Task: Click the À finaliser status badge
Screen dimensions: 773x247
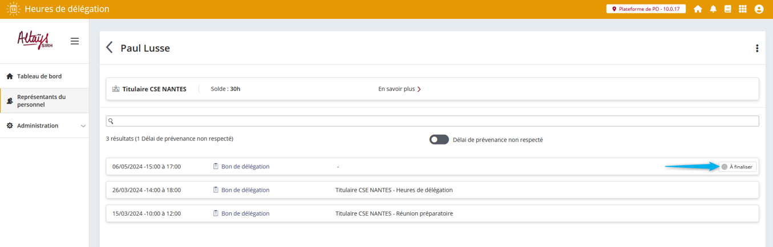Action: pos(737,167)
